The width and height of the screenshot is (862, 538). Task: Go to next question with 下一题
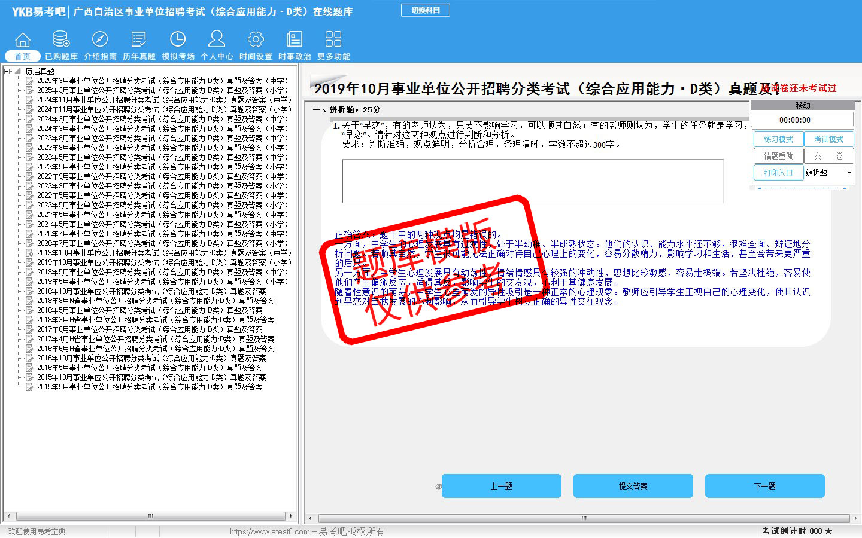click(764, 486)
